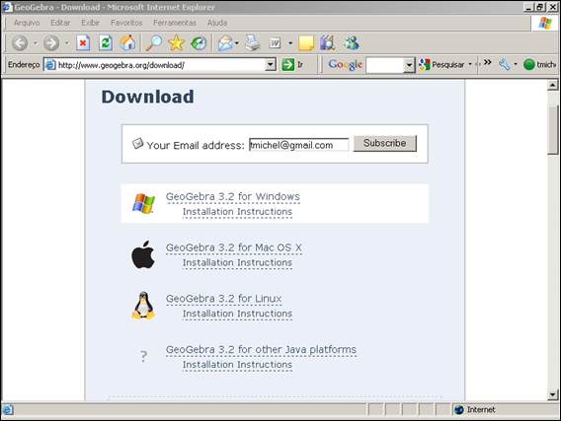Click the status bar page icon
Viewport: 561px width, 421px height.
(8, 410)
